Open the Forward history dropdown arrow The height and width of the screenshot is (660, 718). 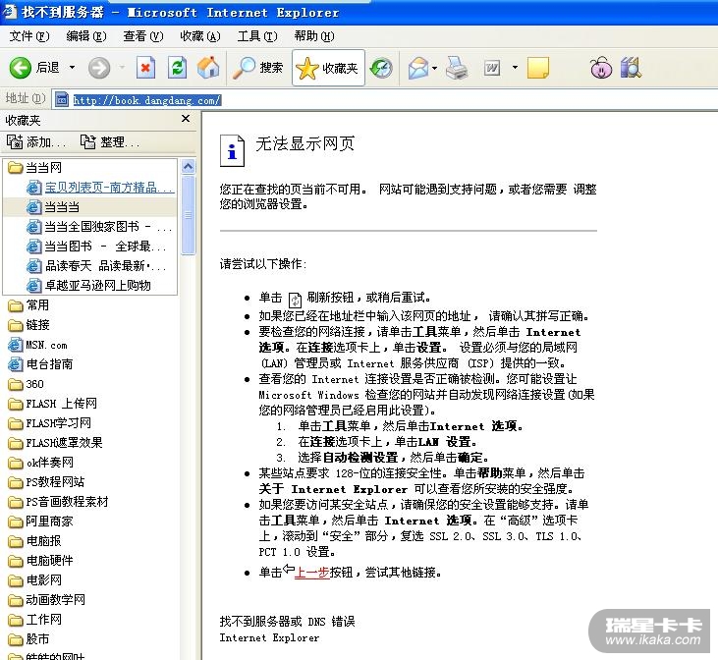point(122,68)
